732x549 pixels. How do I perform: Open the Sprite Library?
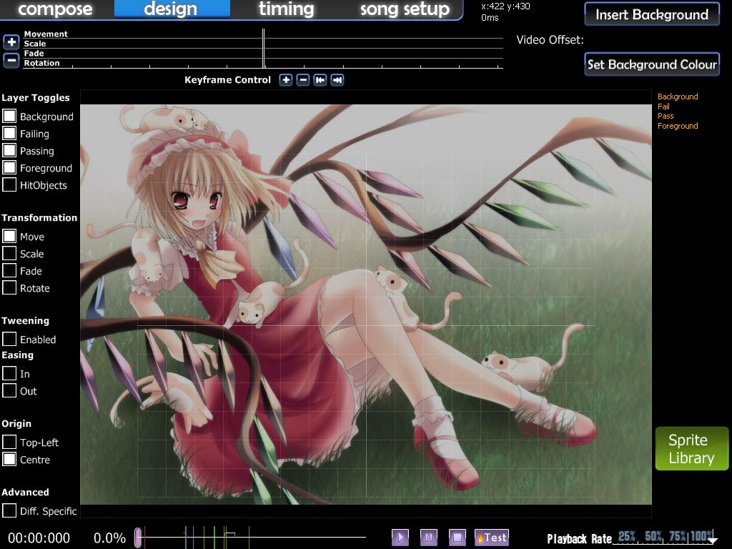coord(691,449)
